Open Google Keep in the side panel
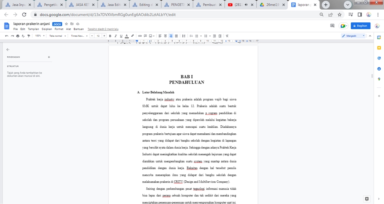Screen dimensions: 384x204 [x=379, y=48]
